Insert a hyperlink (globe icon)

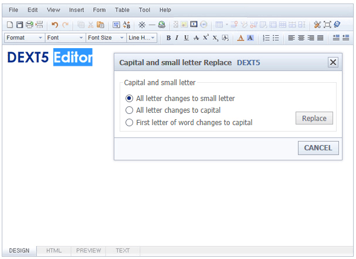(162, 25)
